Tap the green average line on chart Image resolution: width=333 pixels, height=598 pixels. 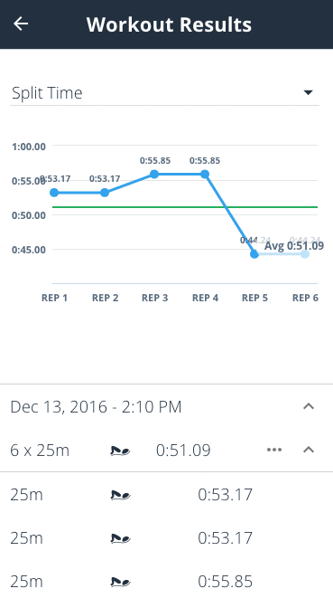[185, 207]
